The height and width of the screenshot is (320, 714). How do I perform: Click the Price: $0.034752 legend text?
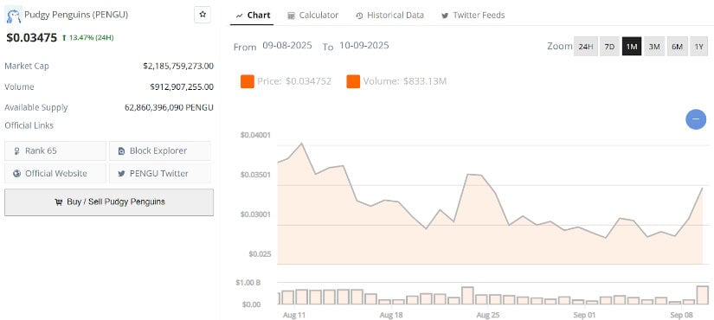click(294, 81)
